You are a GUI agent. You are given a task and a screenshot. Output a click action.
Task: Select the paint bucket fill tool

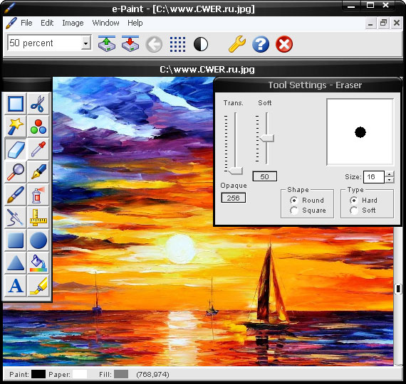pos(38,262)
